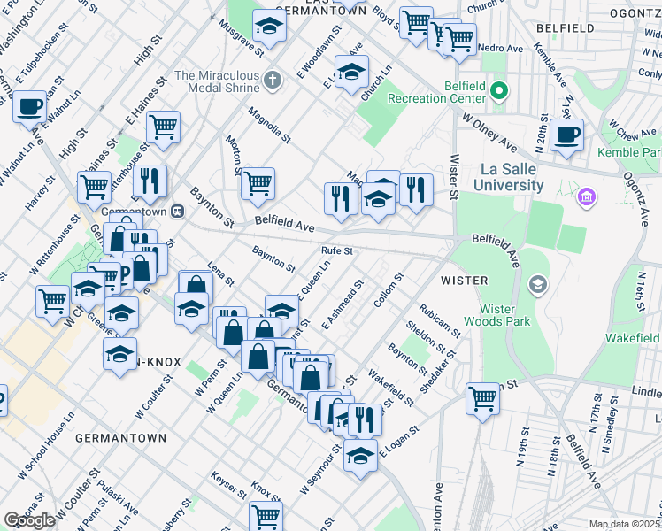Click the large shopping bag marker near W Queen Ln
This screenshot has width=662, height=531.
pyautogui.click(x=258, y=359)
